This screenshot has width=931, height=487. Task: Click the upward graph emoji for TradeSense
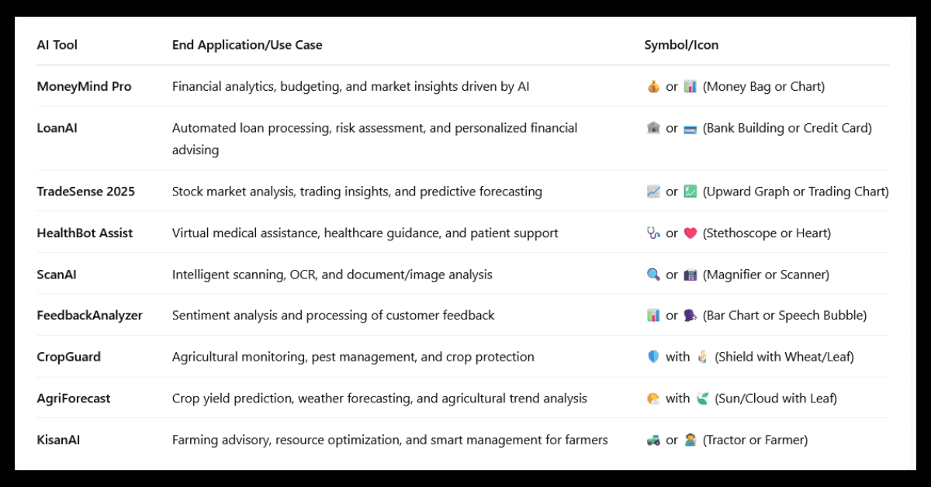point(653,192)
